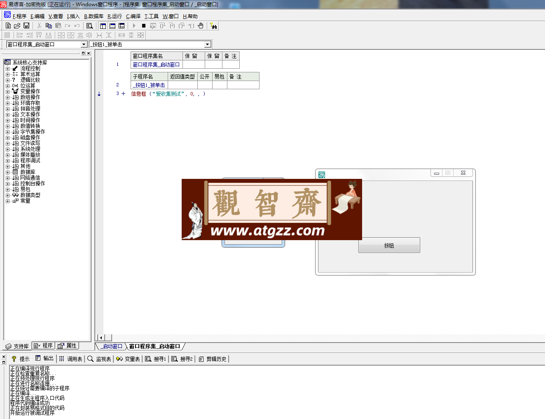
Task: Click the horizontal scrollbar left arrow in editor
Action: click(101, 338)
